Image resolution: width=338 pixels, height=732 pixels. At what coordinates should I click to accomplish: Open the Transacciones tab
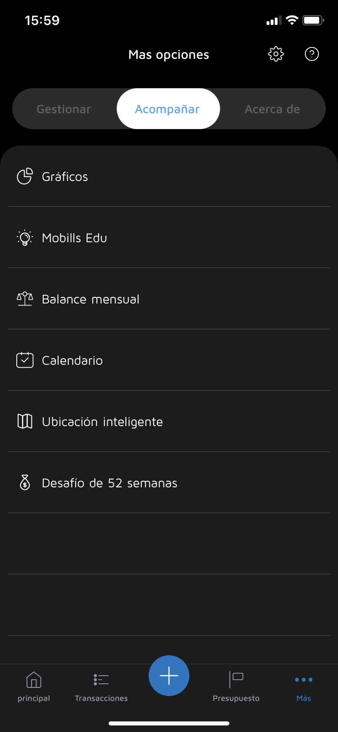[101, 686]
